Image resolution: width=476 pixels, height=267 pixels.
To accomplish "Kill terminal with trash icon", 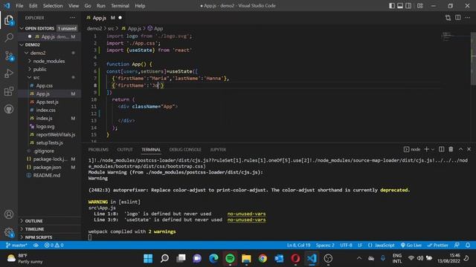I will (451, 149).
